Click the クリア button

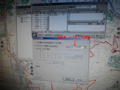pos(53,7)
